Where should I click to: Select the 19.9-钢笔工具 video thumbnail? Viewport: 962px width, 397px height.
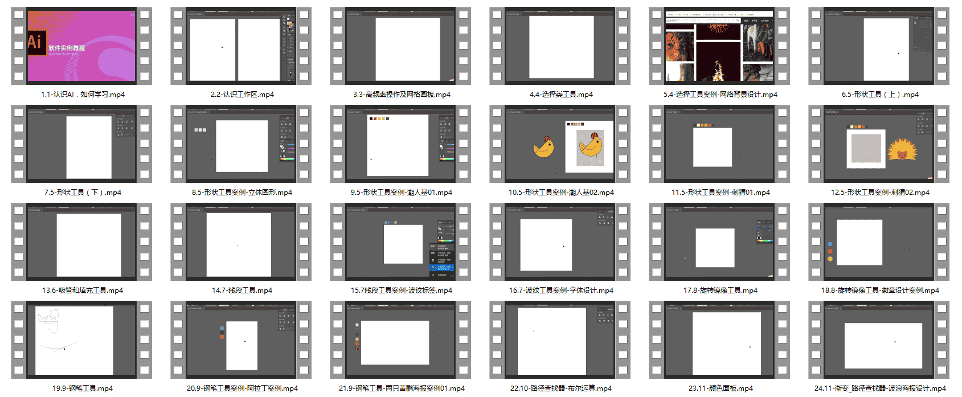[81, 340]
